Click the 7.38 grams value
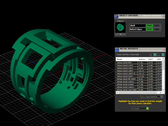The width and height of the screenshot is (168, 126). 141,82
